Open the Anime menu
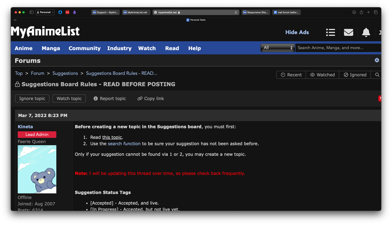 click(x=24, y=48)
